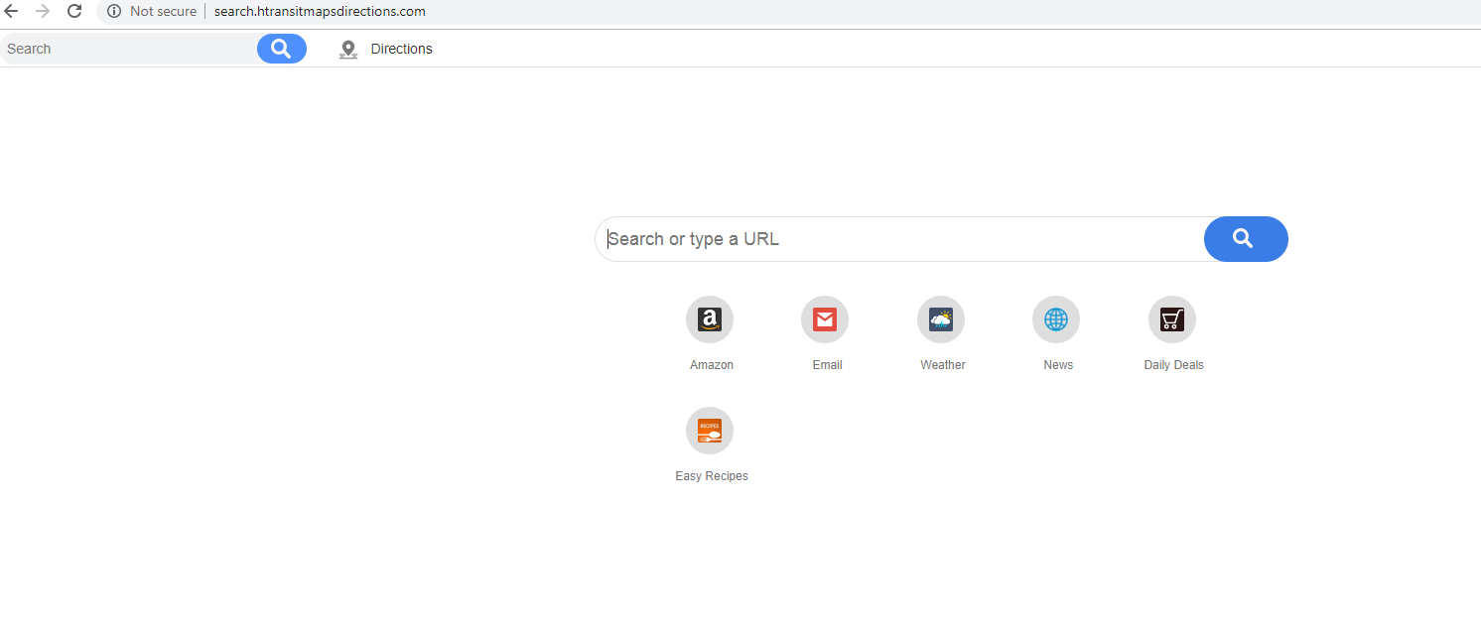This screenshot has width=1481, height=633.
Task: Click the Email text label
Action: click(x=827, y=365)
